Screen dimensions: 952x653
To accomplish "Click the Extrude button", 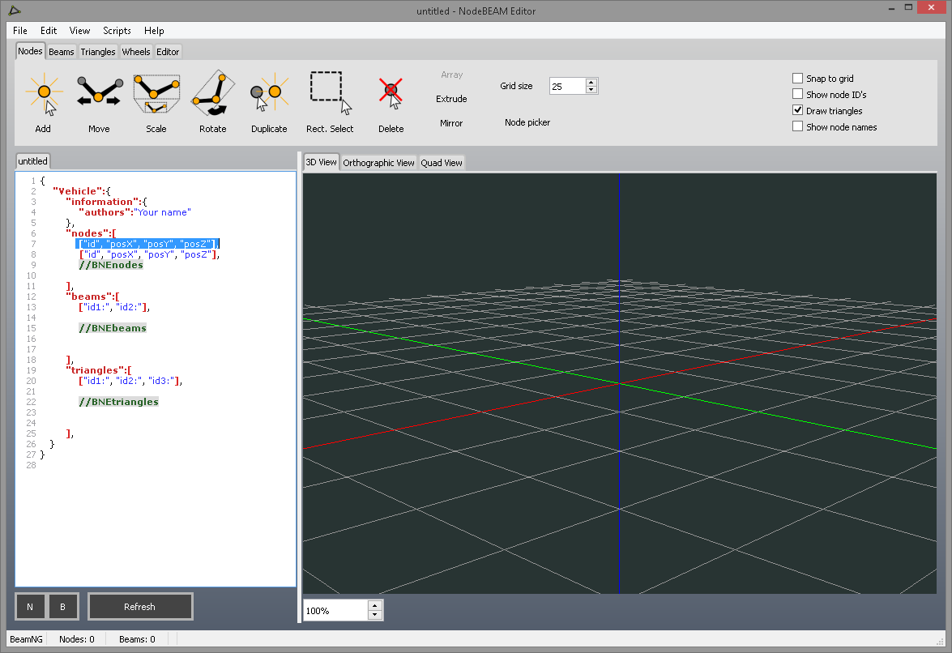I will pos(451,98).
